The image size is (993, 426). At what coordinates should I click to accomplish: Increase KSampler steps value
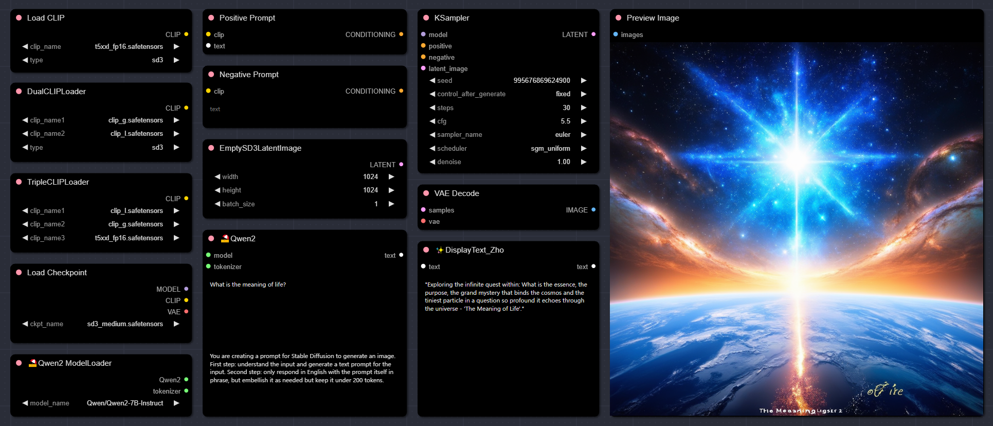pos(584,108)
